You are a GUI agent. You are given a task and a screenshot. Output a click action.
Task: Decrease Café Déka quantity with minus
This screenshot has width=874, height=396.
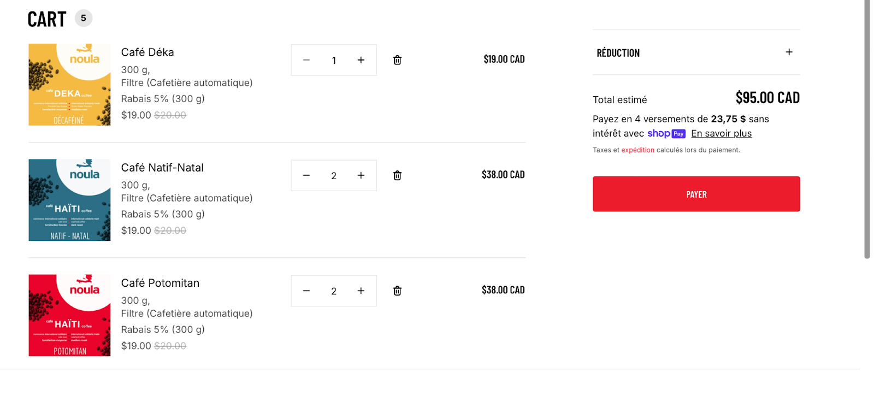click(306, 60)
